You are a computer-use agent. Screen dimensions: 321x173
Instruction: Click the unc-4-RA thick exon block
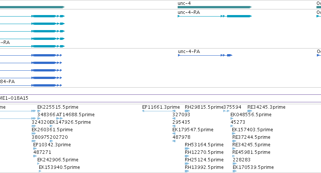[239, 16]
